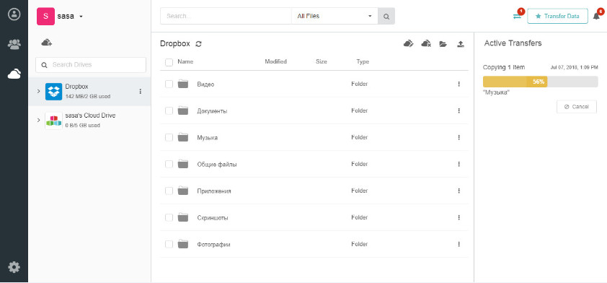Click the sasa account avatar
607x283 pixels.
[x=45, y=17]
